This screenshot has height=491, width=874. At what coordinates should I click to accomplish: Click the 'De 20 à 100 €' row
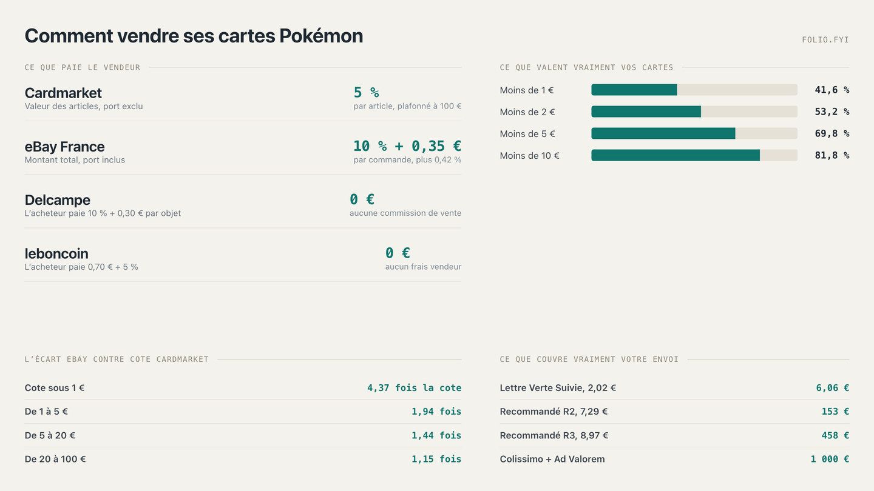243,459
